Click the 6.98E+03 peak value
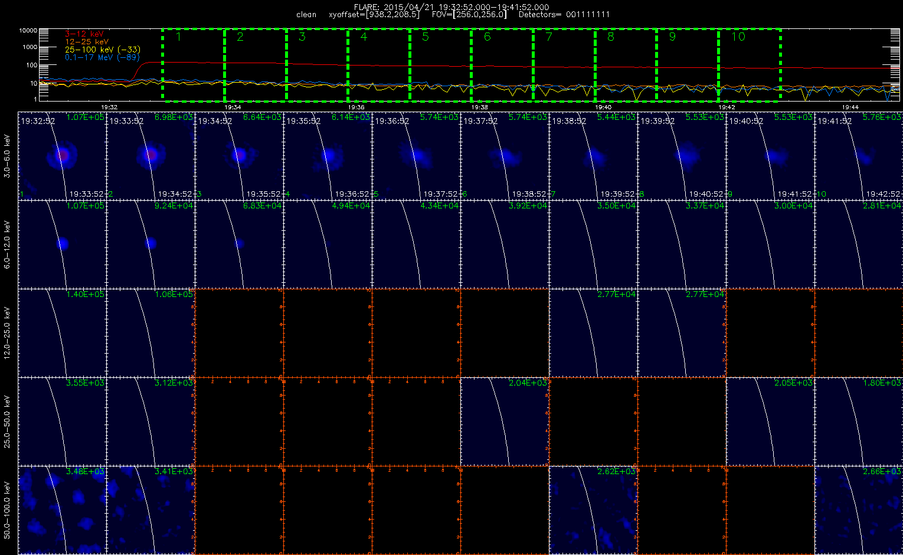Image resolution: width=903 pixels, height=555 pixels. pyautogui.click(x=174, y=117)
